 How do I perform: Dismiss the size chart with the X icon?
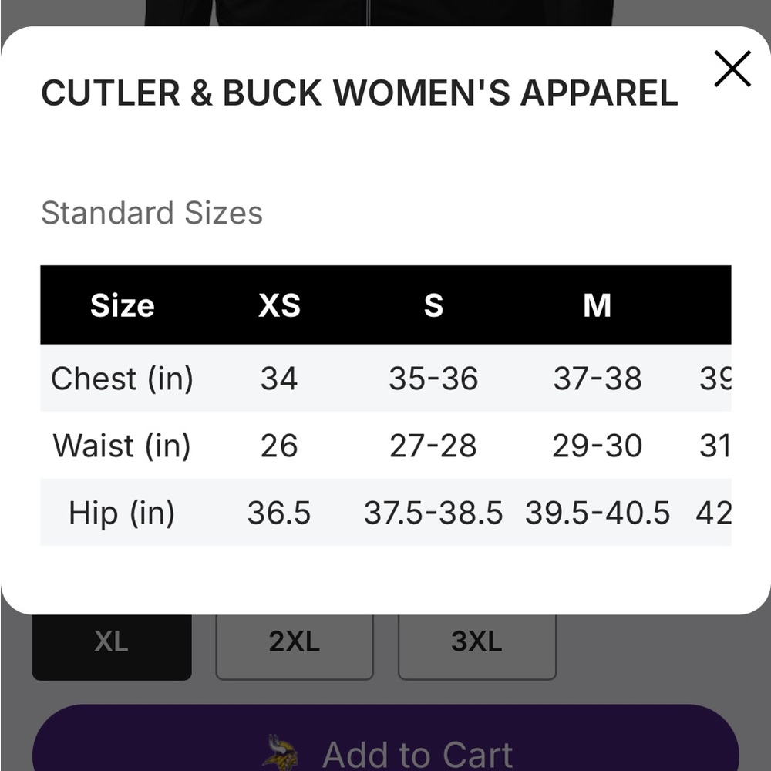pos(732,68)
